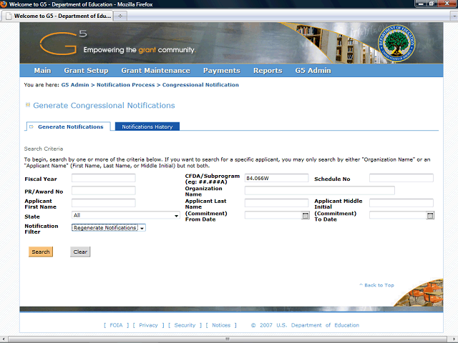This screenshot has height=343, width=458.
Task: Open the Main menu
Action: 42,71
